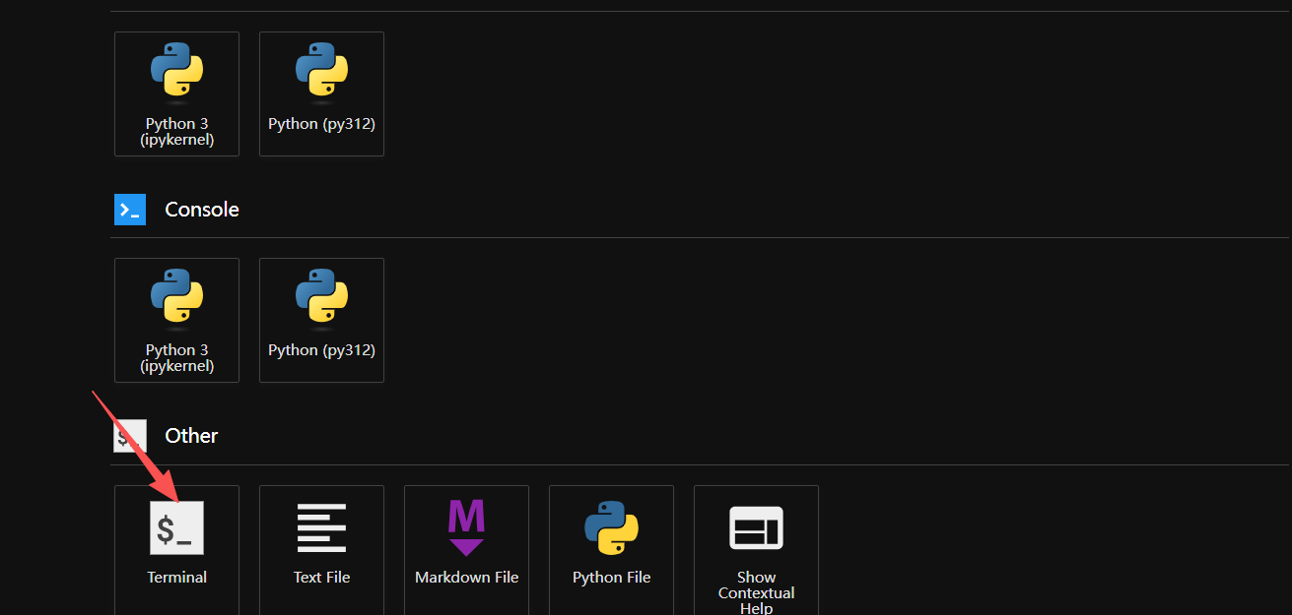Open Python (py312) console icon

(x=321, y=298)
